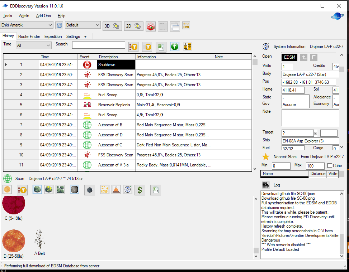Click the yellow star Nearest Stars icon
The image size is (349, 272).
tap(266, 157)
